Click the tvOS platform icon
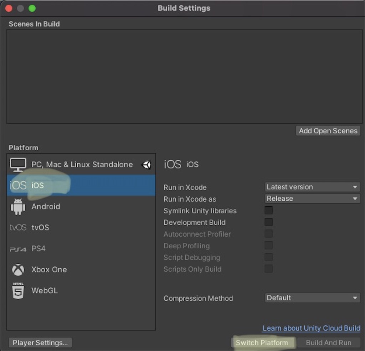The width and height of the screenshot is (365, 351). tap(18, 227)
